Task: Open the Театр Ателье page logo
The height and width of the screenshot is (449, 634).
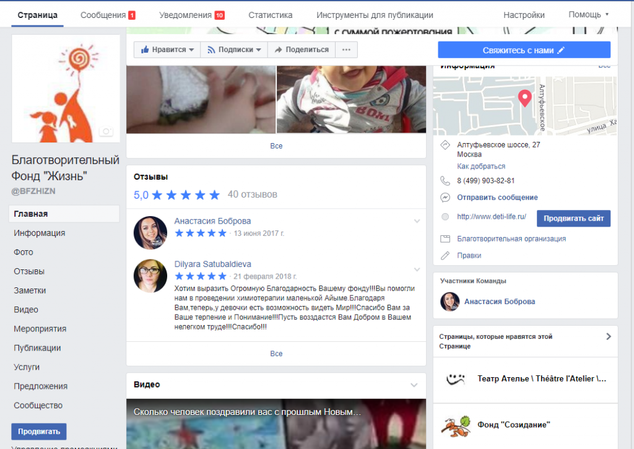Action: (456, 379)
